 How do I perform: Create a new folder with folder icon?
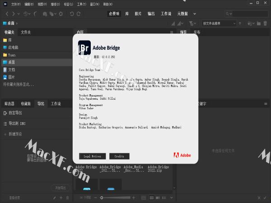coord(259,23)
